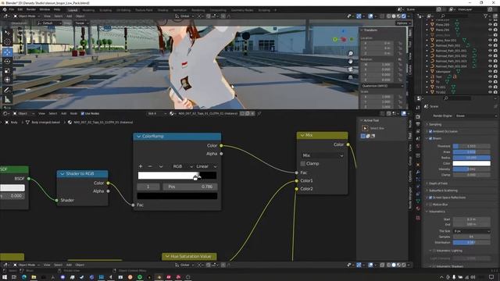Toggle camera view gizmo in viewport
The width and height of the screenshot is (500, 281).
(x=351, y=69)
